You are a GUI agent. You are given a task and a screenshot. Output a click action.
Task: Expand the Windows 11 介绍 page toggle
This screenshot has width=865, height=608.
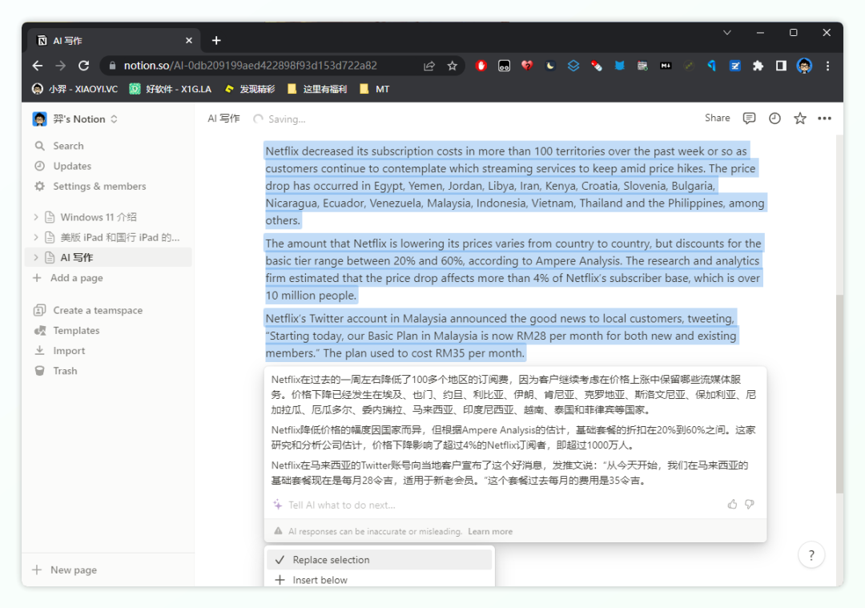click(36, 217)
